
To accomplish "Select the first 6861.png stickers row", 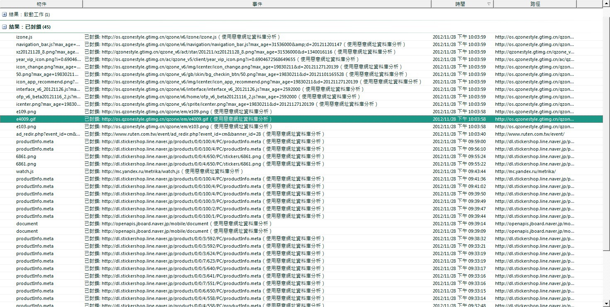I will (301, 156).
